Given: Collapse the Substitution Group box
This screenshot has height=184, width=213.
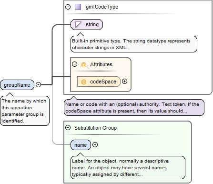Looking at the screenshot, I should tap(68, 128).
